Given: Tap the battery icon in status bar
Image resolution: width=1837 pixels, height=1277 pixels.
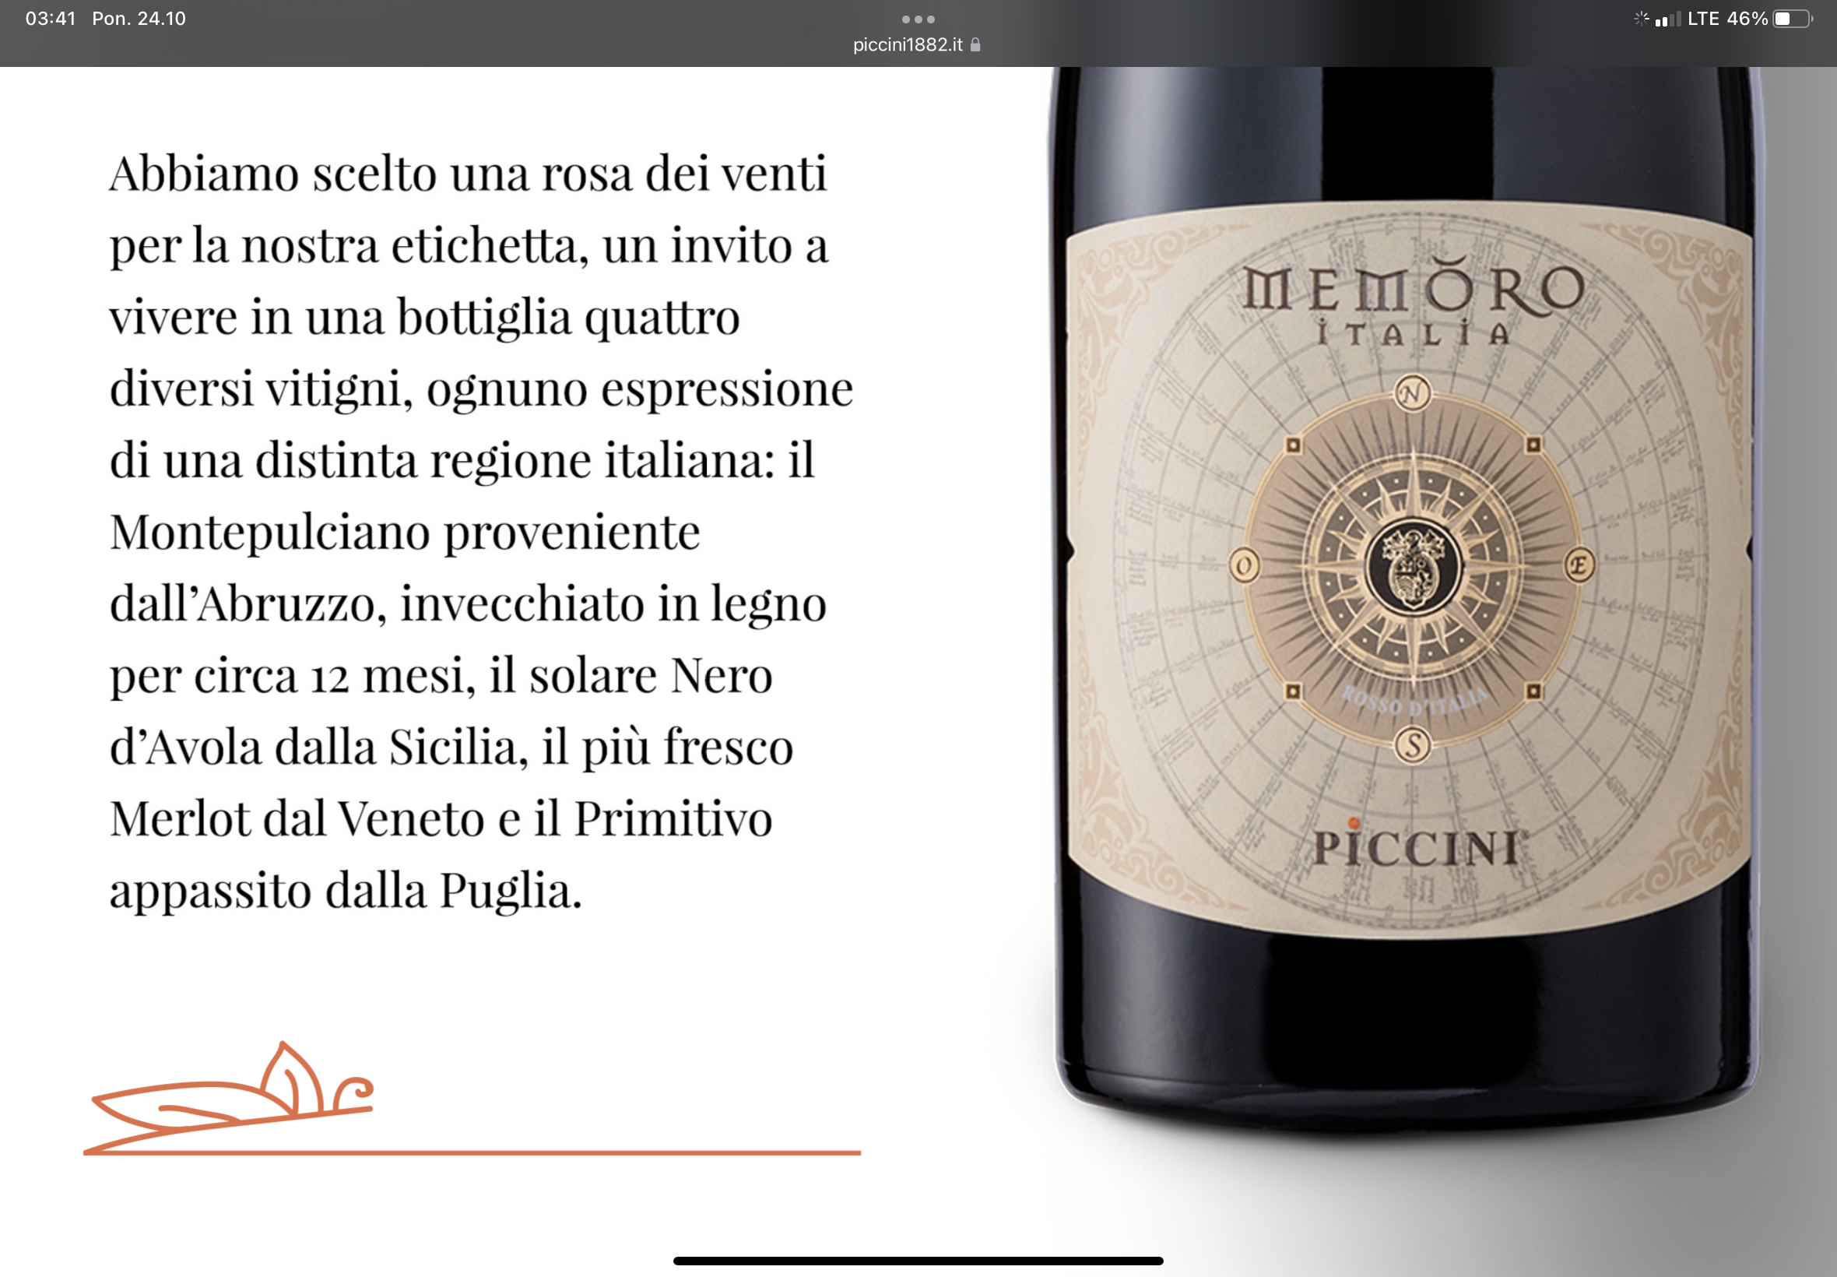Looking at the screenshot, I should point(1793,19).
